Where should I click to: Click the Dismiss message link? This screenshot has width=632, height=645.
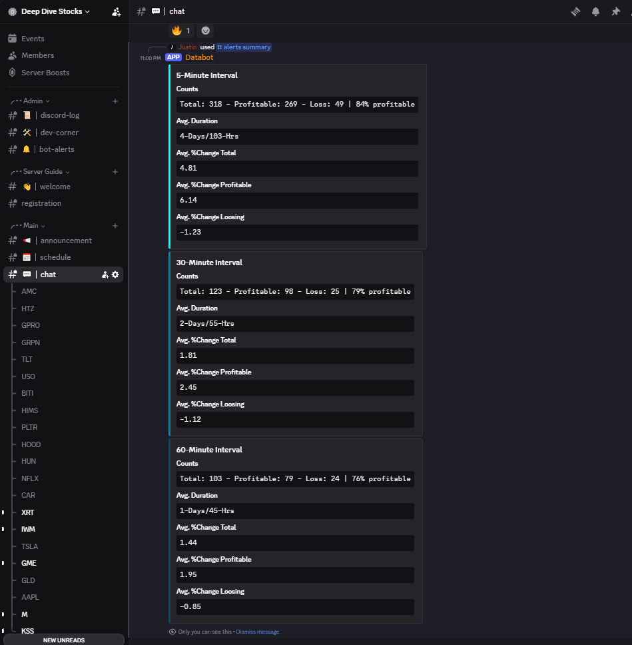pyautogui.click(x=257, y=631)
